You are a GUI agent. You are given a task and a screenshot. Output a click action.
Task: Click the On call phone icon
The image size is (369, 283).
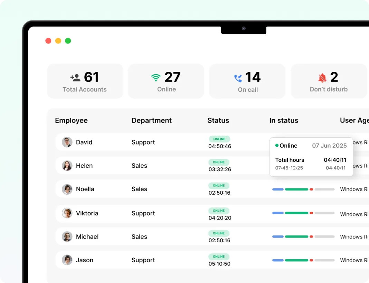pyautogui.click(x=238, y=78)
